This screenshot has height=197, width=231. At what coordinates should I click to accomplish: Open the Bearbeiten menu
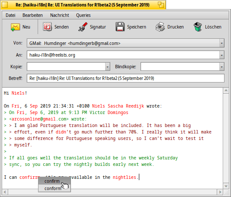point(32,15)
